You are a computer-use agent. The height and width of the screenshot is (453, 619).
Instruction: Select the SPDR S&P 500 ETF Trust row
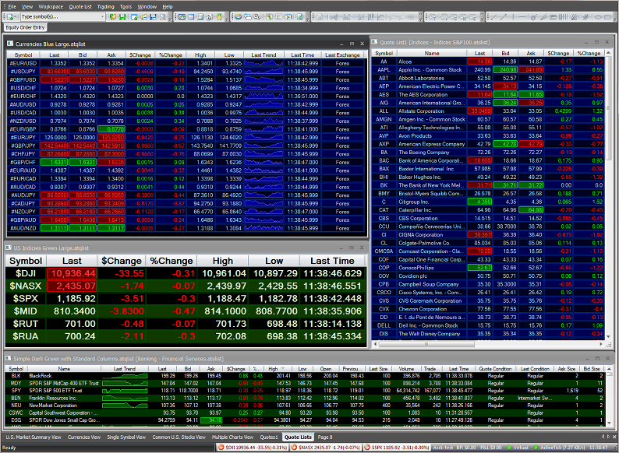[306, 391]
